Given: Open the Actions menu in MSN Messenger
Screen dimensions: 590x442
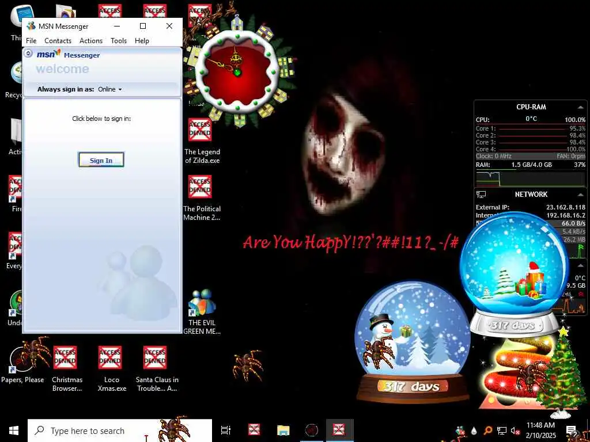Looking at the screenshot, I should [91, 41].
